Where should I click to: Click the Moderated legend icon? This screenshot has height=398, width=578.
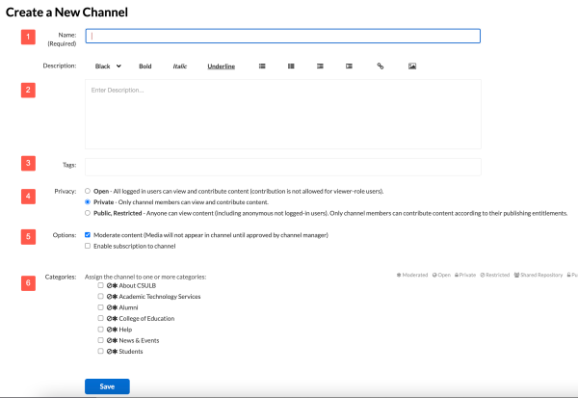399,277
